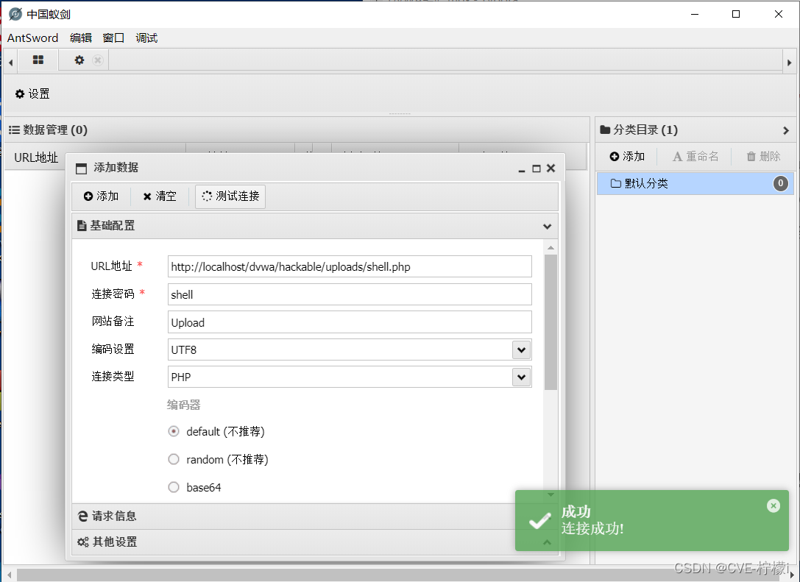Click the left tab scroll arrow
This screenshot has width=800, height=582.
pos(11,63)
